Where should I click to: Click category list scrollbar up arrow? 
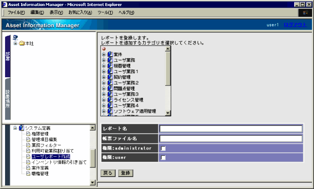tap(168, 48)
